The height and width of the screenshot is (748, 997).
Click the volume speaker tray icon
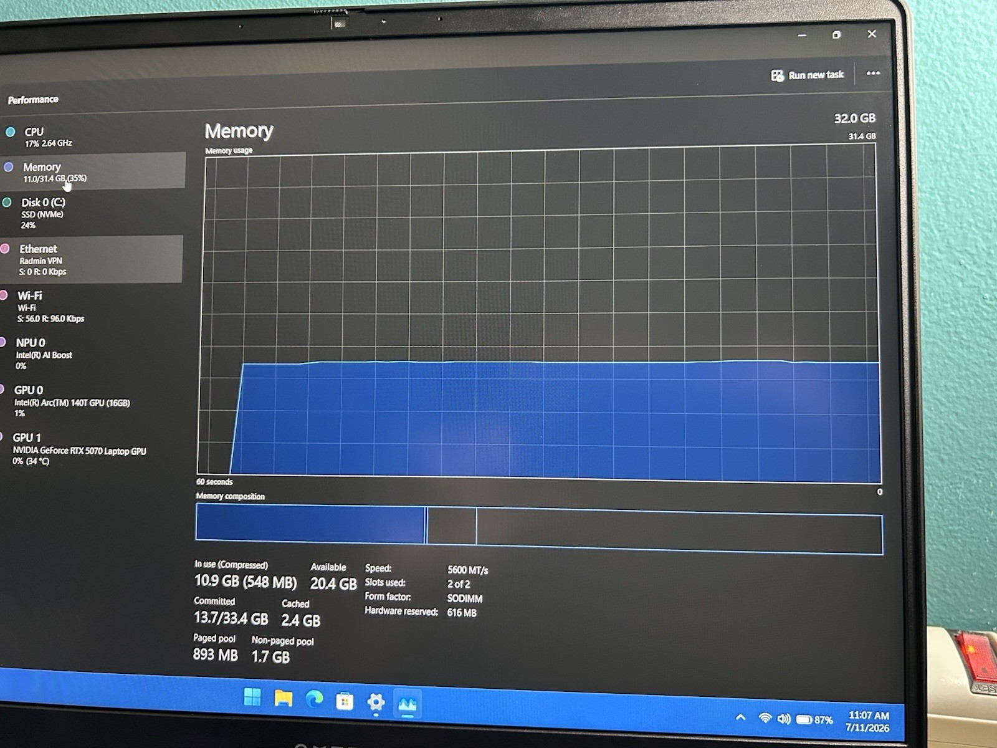coord(783,719)
